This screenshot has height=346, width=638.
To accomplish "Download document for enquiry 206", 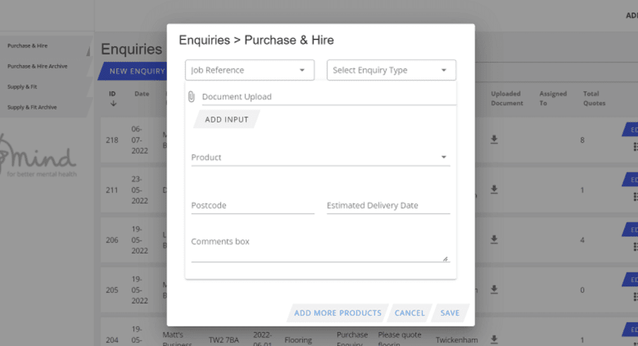I will coord(494,239).
